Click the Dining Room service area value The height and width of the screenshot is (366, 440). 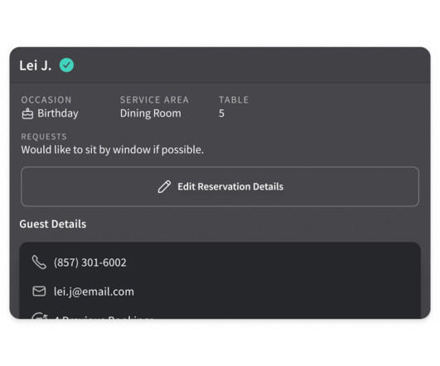[151, 113]
